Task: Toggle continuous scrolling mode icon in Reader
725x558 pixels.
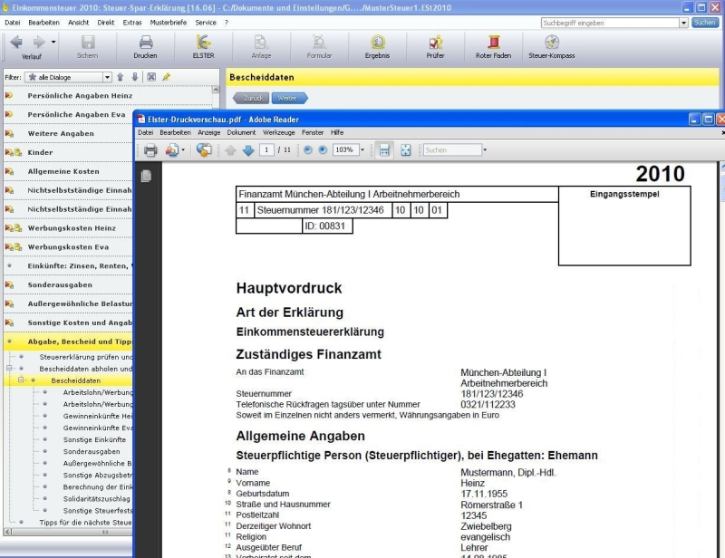Action: pos(383,149)
